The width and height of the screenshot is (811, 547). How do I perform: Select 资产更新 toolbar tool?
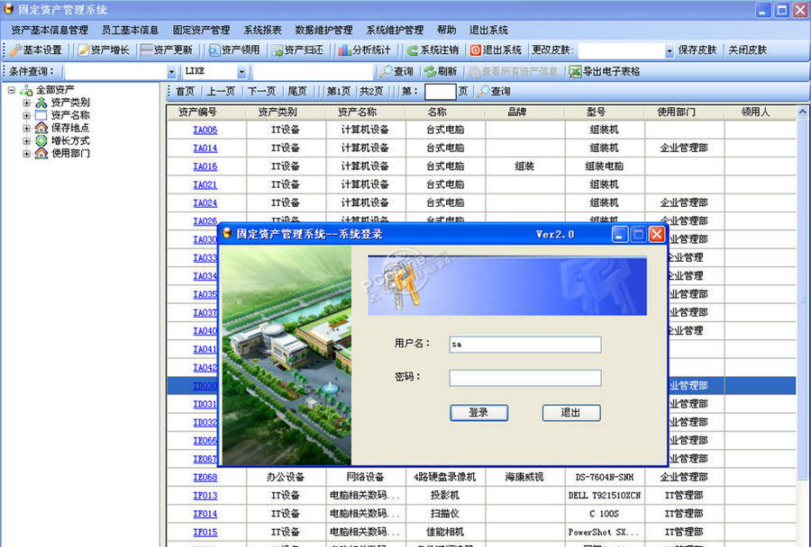click(x=167, y=50)
